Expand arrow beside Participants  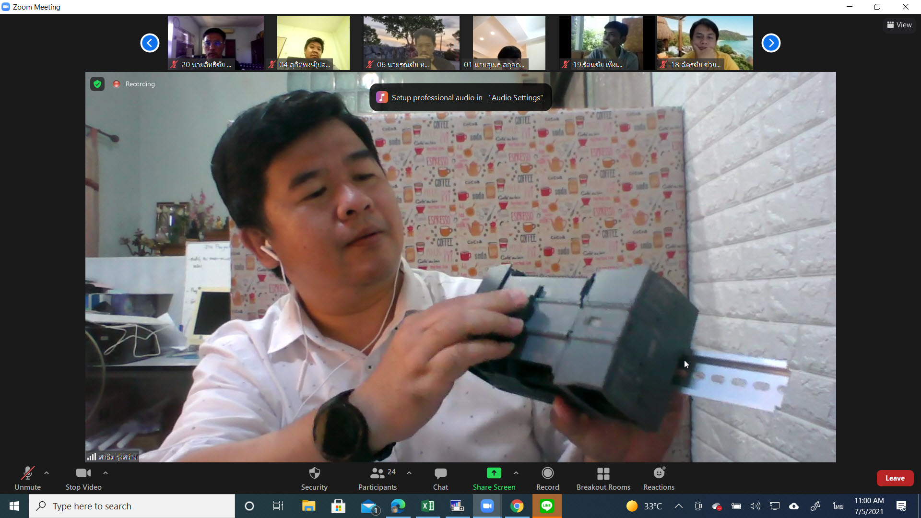tap(409, 473)
